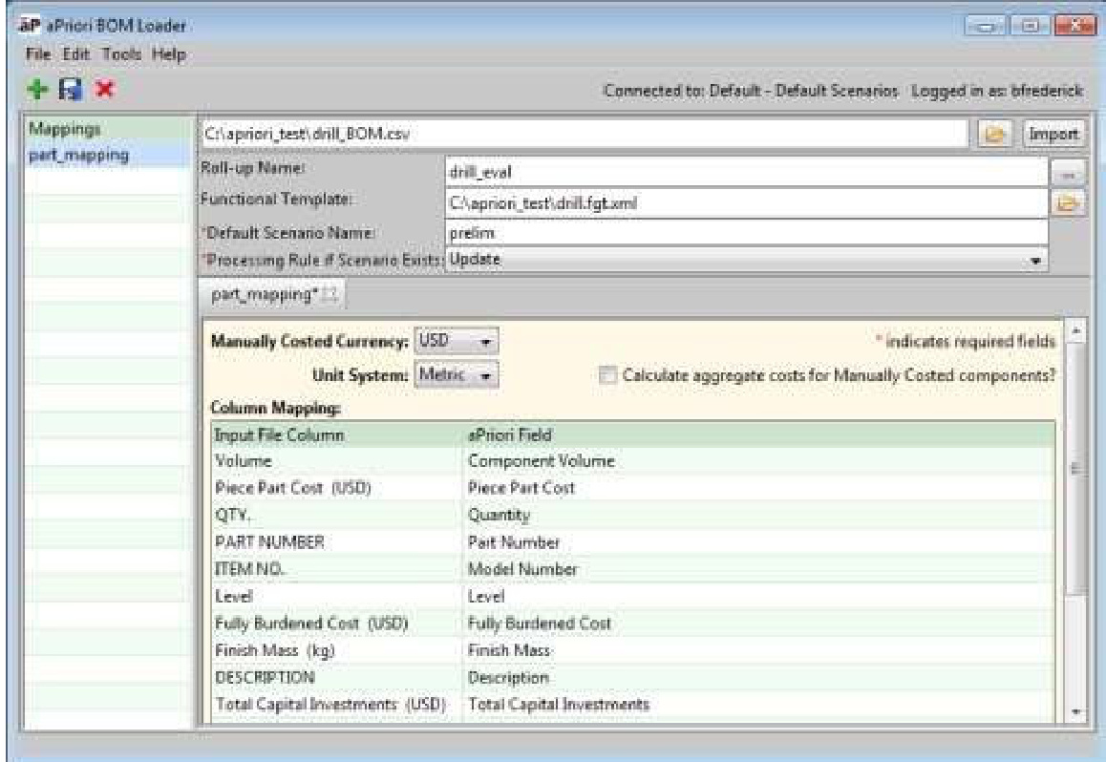1106x762 pixels.
Task: Click the Default Scenario Name input field
Action: [745, 232]
